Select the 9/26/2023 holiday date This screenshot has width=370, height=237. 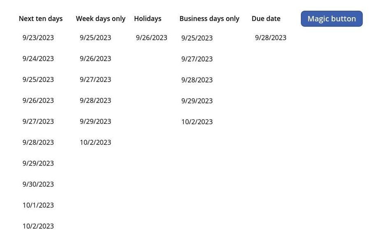tap(151, 37)
